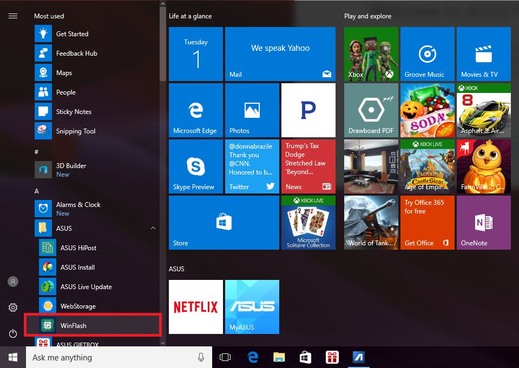Click the Life at a glance group header
519x368 pixels.
click(x=190, y=16)
